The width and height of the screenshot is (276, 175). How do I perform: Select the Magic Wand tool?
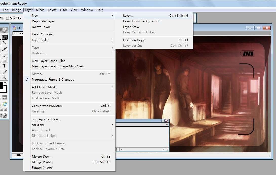click(x=4, y=43)
